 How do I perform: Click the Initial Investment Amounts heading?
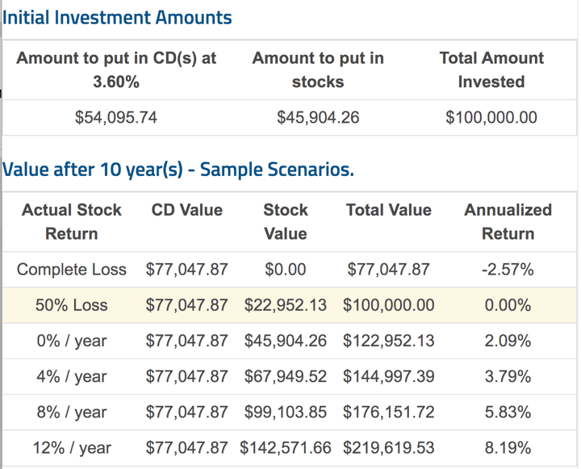pyautogui.click(x=118, y=18)
